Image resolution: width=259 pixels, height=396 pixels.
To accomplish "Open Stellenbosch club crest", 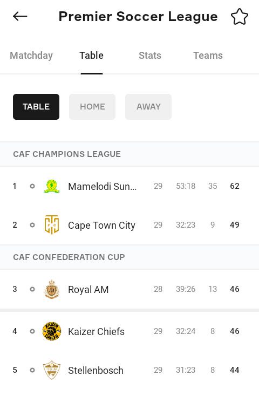I will pyautogui.click(x=52, y=370).
